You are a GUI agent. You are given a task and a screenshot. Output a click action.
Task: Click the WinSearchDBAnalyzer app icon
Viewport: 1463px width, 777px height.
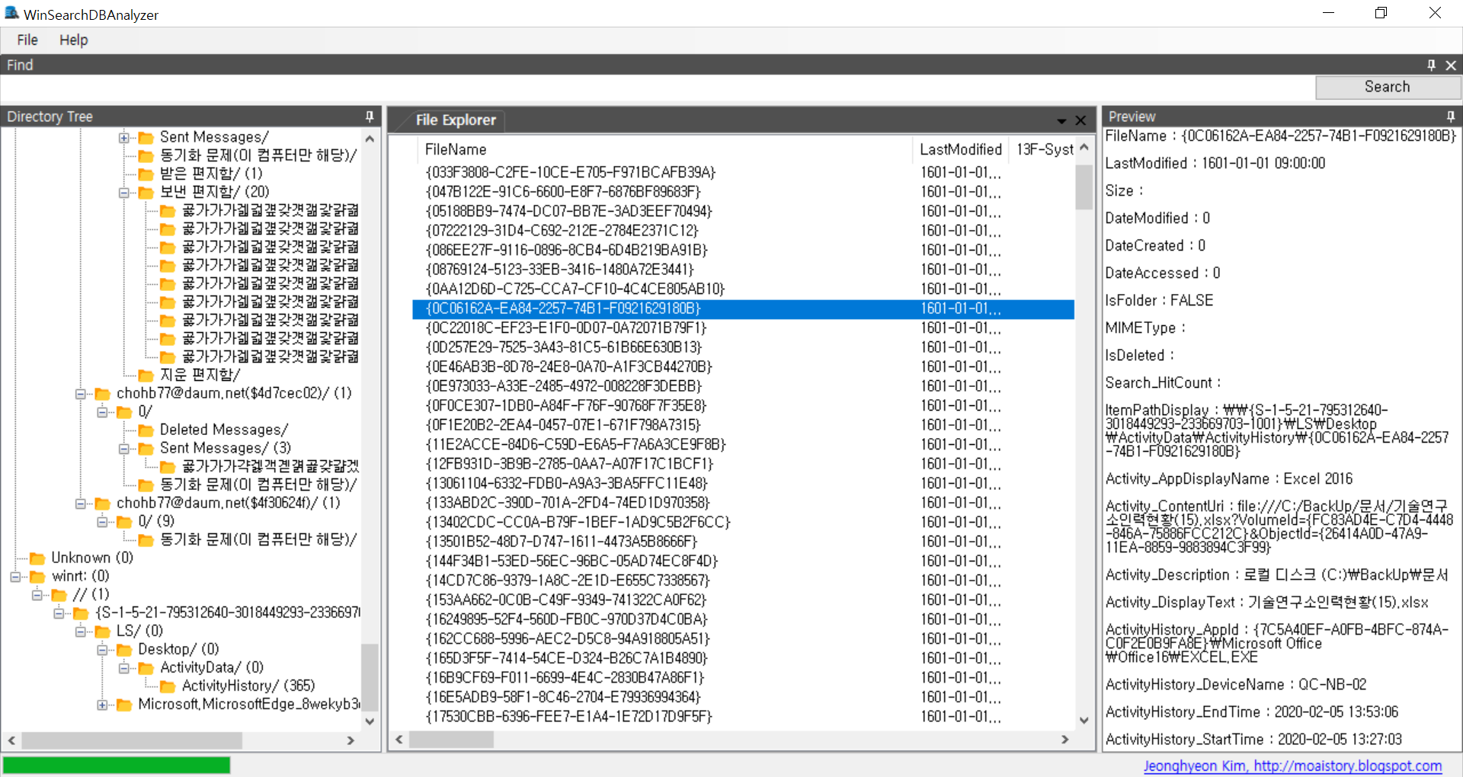point(11,14)
